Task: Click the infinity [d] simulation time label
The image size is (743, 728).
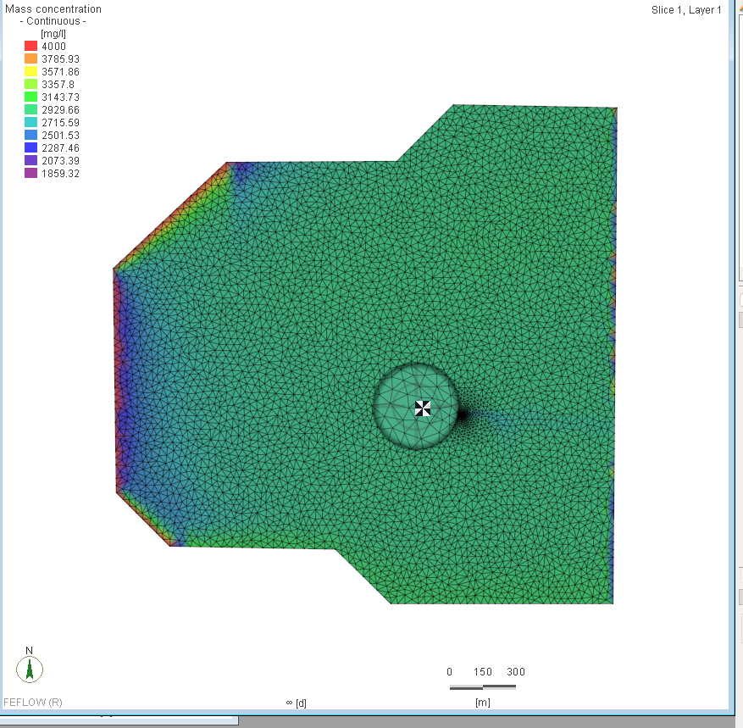Action: coord(296,703)
